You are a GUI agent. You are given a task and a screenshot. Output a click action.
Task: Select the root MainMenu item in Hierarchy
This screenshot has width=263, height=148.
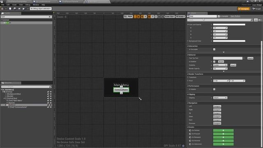pos(8,90)
